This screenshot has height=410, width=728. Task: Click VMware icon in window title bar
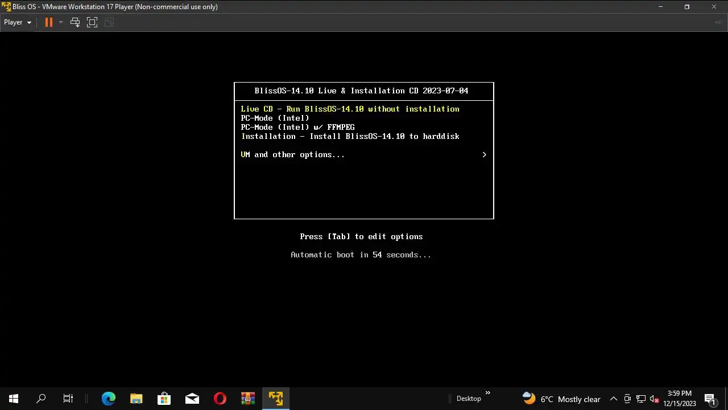(6, 7)
